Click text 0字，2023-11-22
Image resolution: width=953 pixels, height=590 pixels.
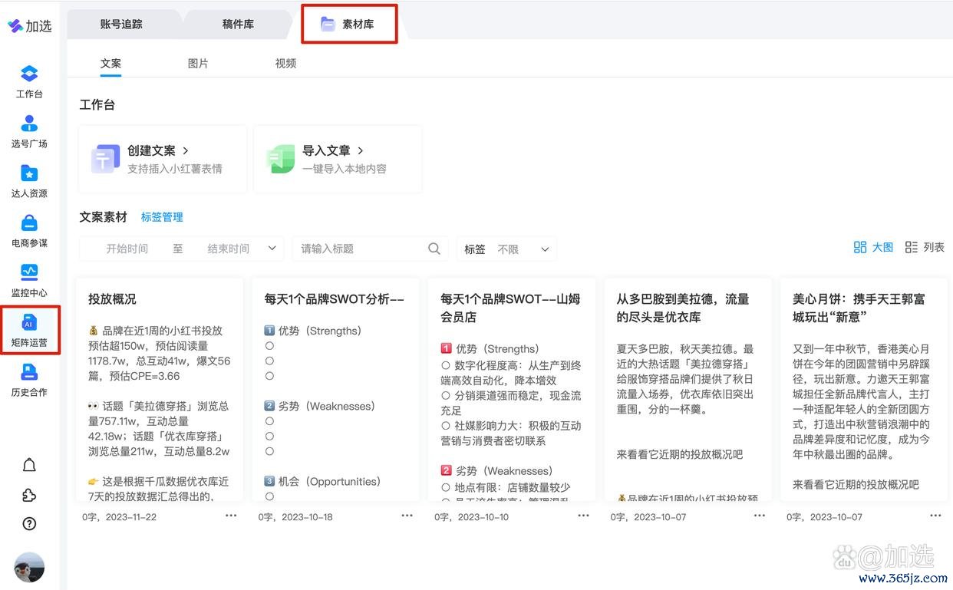(120, 517)
